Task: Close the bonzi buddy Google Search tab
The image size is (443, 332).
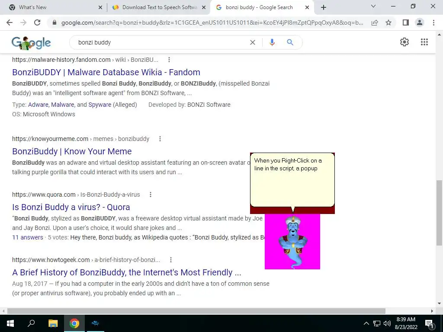Action: [307, 8]
